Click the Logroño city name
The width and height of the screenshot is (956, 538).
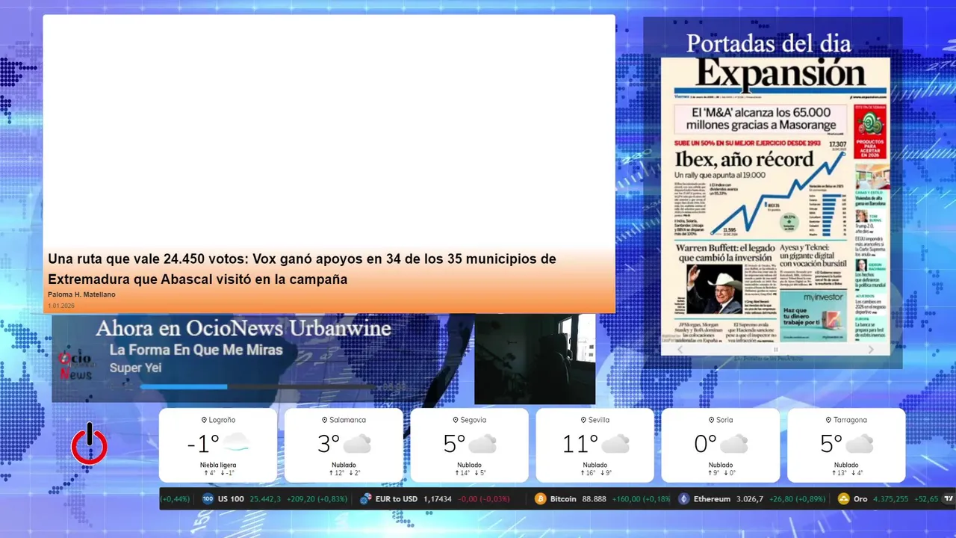point(223,420)
